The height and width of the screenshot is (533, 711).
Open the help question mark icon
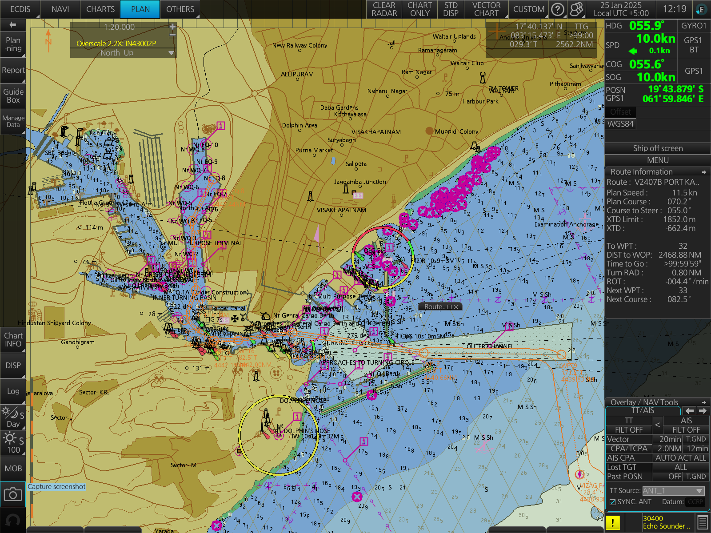[x=557, y=9]
